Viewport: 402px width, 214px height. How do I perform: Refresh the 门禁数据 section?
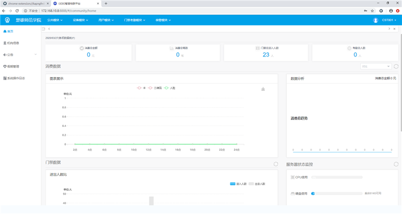(x=275, y=164)
